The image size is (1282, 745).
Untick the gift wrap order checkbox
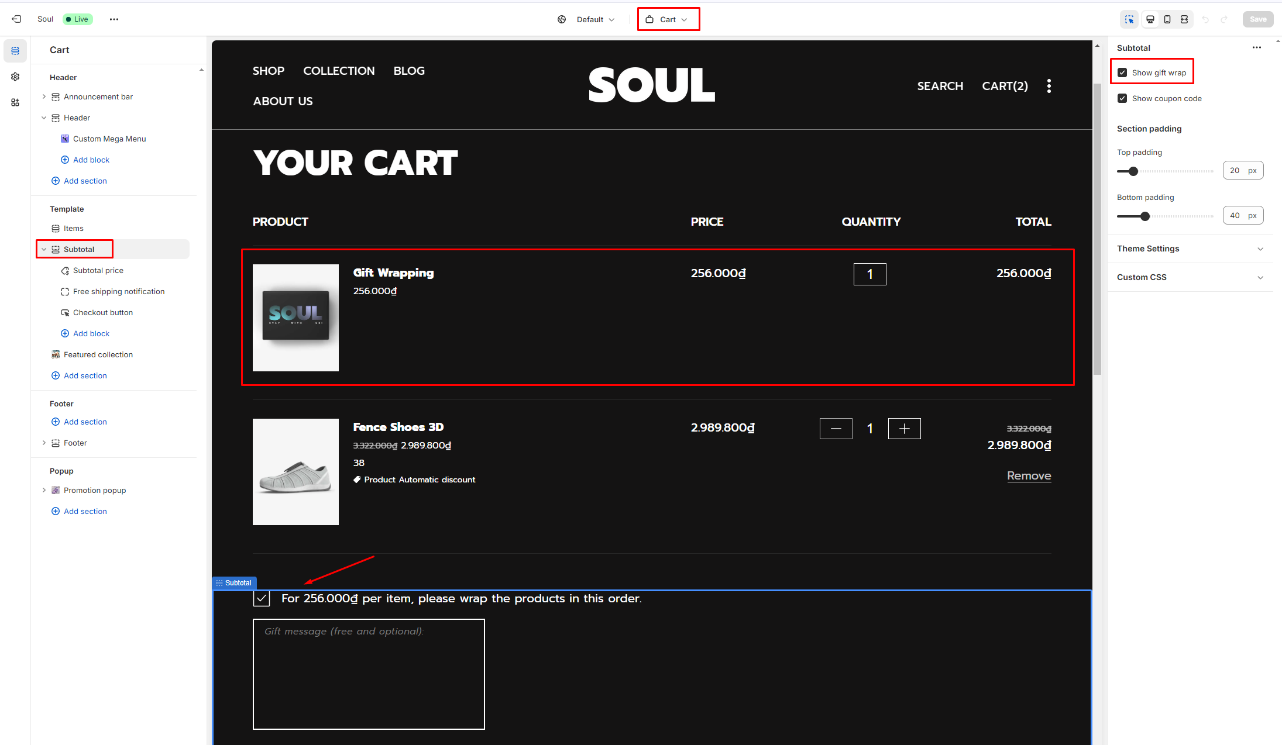click(262, 598)
